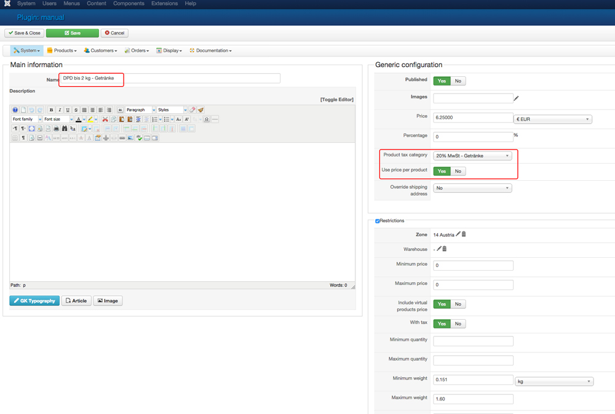
Task: Open the Override shipping address dropdown
Action: point(472,188)
